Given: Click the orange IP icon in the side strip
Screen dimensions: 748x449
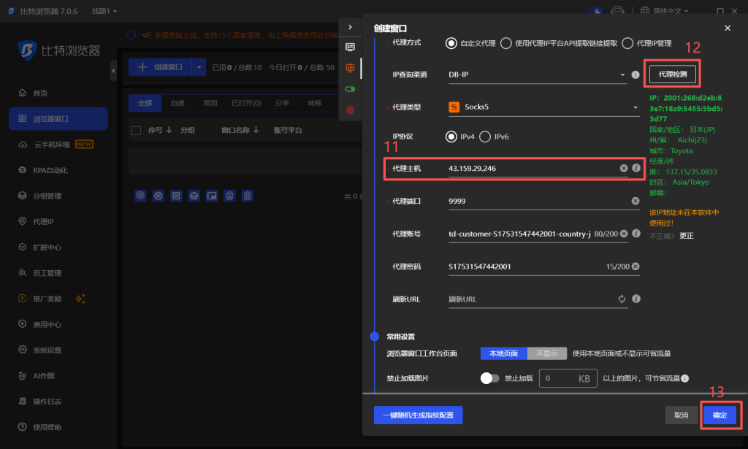Looking at the screenshot, I should click(350, 68).
